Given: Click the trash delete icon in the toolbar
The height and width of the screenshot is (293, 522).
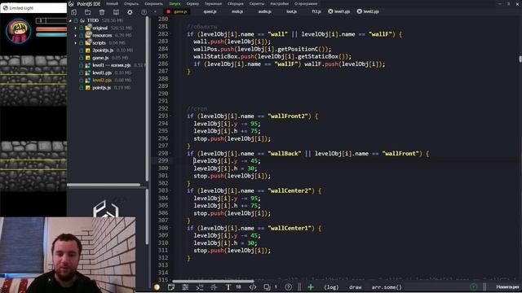Looking at the screenshot, I should 102,12.
